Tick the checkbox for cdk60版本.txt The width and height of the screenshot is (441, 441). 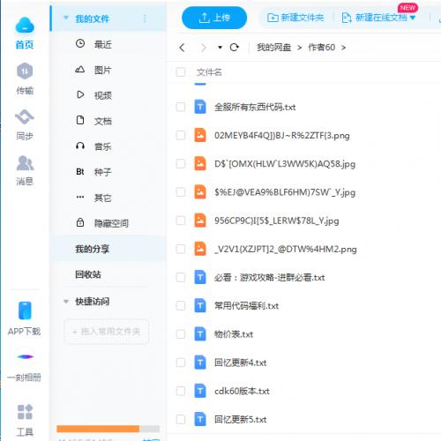coord(181,391)
